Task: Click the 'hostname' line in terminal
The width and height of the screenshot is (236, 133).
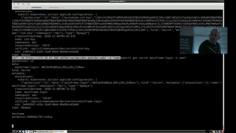Action: click(18, 114)
